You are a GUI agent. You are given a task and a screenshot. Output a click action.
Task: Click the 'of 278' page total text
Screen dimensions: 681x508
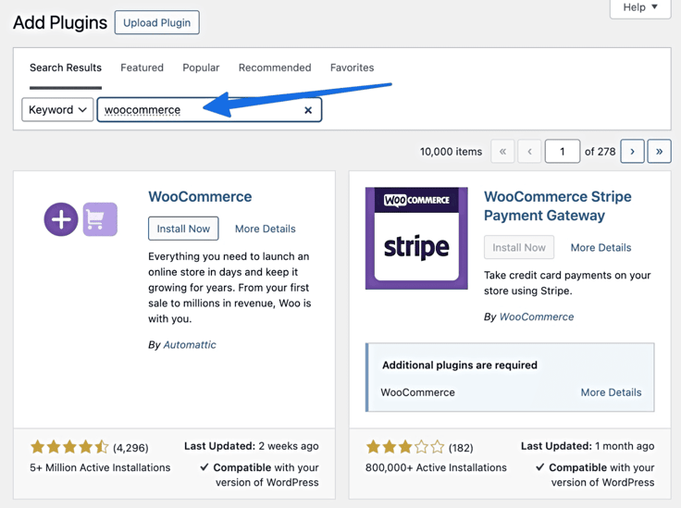pyautogui.click(x=600, y=152)
